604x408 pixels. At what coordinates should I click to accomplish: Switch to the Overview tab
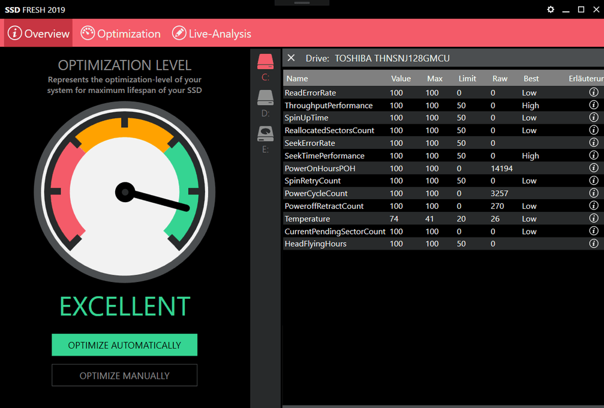pyautogui.click(x=38, y=34)
